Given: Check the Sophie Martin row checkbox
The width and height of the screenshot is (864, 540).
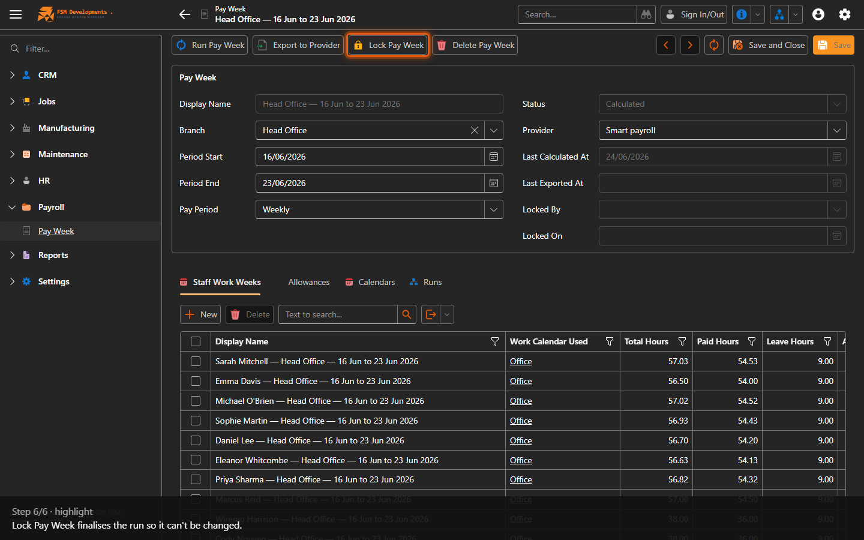Looking at the screenshot, I should coord(196,421).
